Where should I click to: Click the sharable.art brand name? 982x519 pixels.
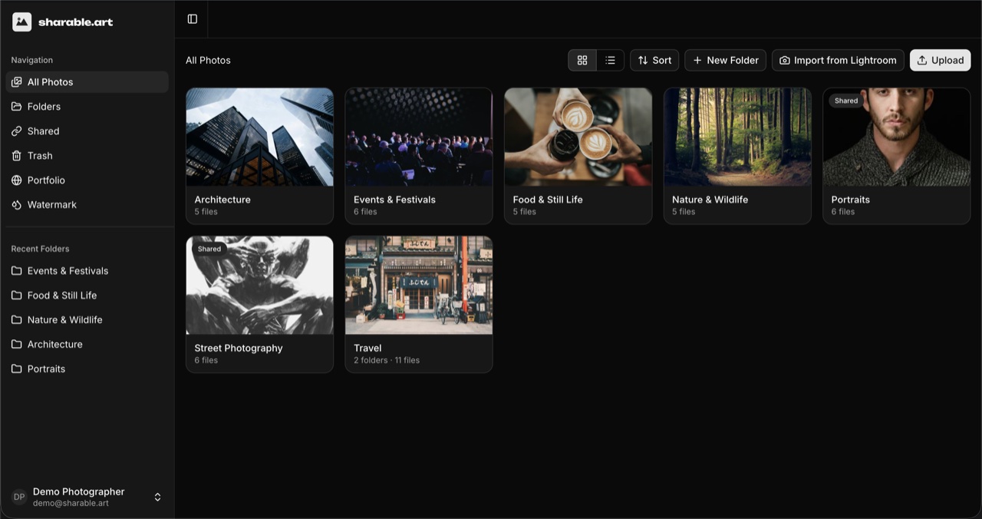point(76,22)
